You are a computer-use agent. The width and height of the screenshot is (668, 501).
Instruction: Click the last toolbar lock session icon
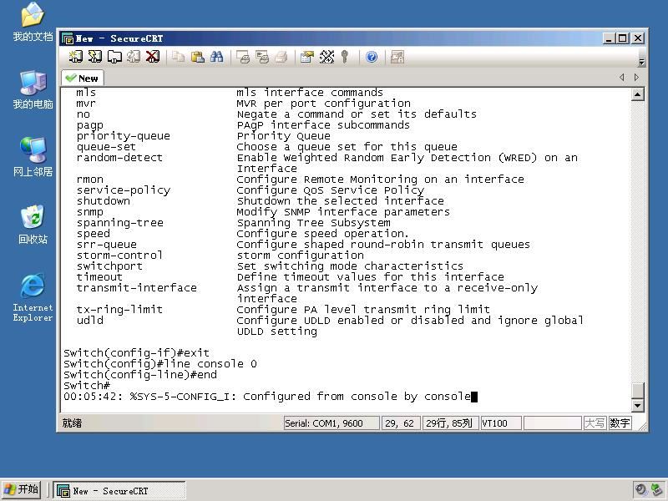pyautogui.click(x=397, y=57)
